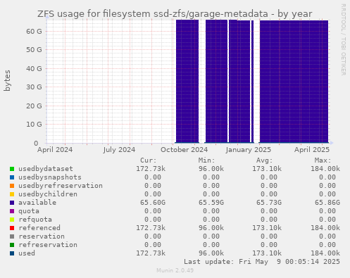The width and height of the screenshot is (350, 278).
Task: Select the usedbychildren legend label
Action: pos(48,194)
